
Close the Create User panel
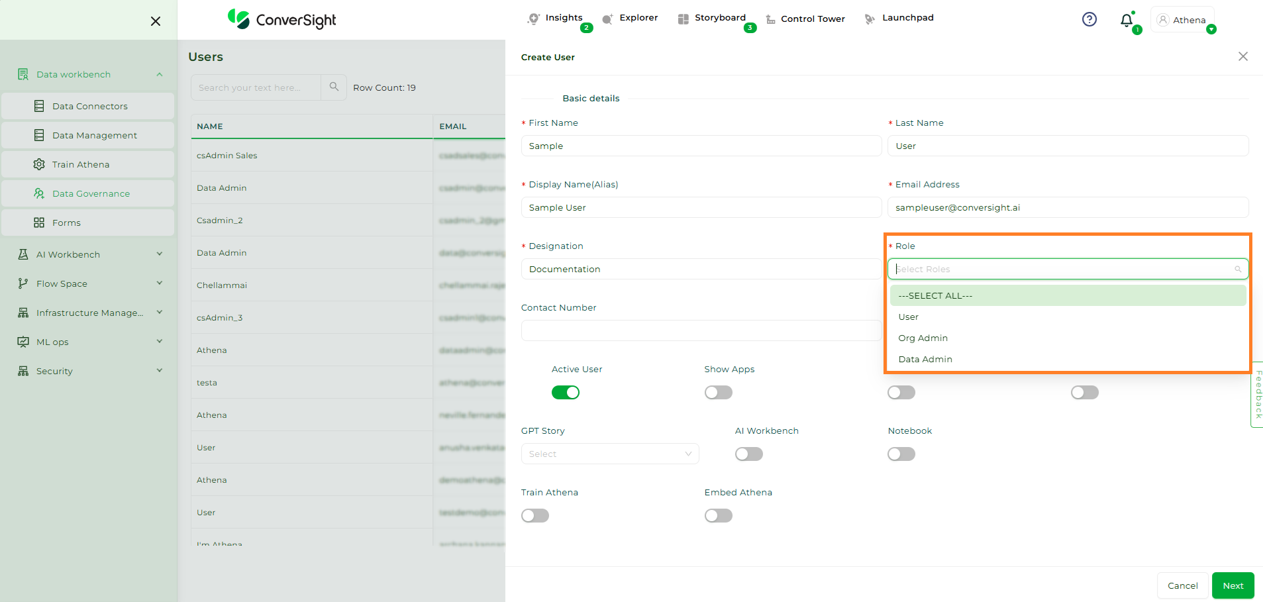point(1242,56)
